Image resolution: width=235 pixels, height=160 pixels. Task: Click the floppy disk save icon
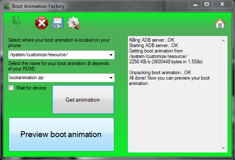[57, 23]
